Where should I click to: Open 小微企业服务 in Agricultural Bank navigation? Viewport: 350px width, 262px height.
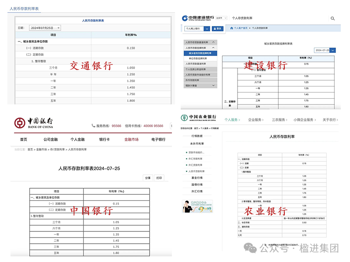click(304, 120)
